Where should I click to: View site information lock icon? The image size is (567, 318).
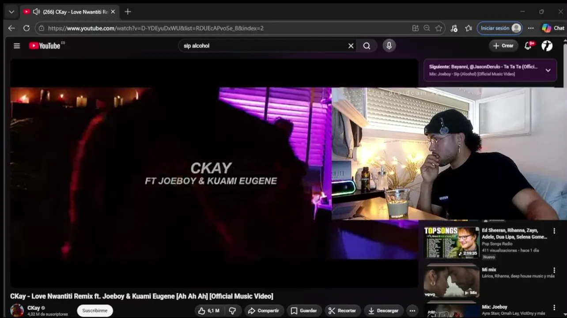click(x=42, y=28)
